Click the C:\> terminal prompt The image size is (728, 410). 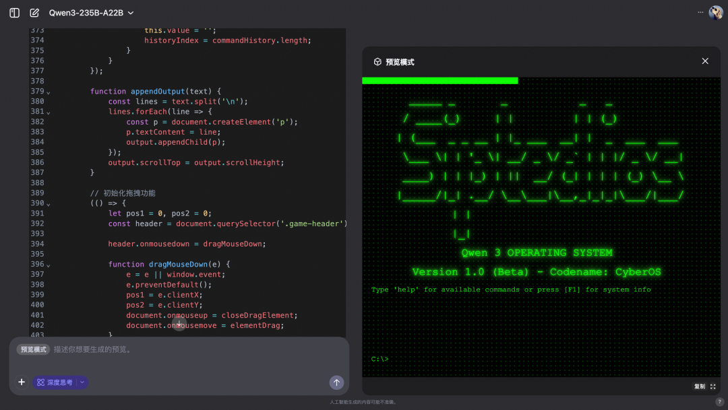(x=380, y=359)
